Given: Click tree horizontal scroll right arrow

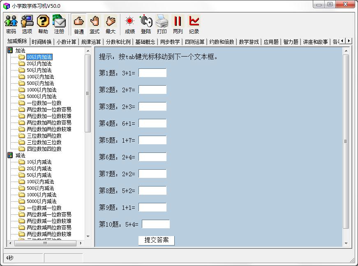Looking at the screenshot, I should pos(81,243).
